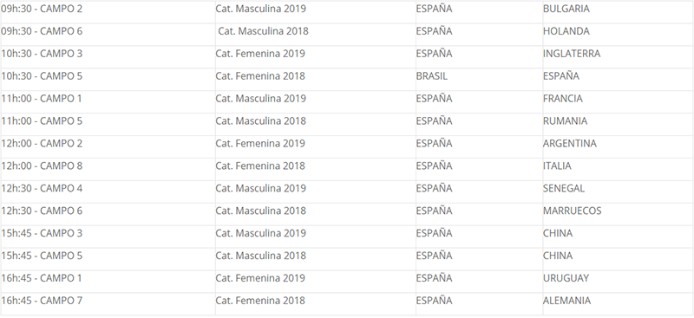
Task: Select the 09h:30 - CAMPO 2 schedule cell
Action: 108,10
